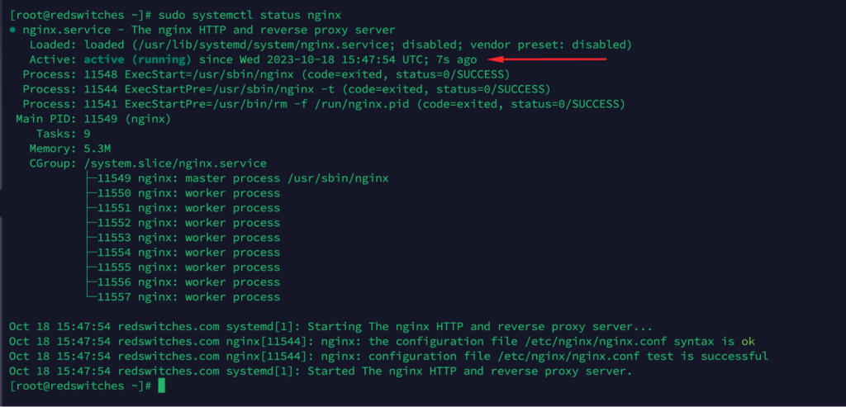846x407 pixels.
Task: Select the last worker process 11557
Action: (188, 297)
